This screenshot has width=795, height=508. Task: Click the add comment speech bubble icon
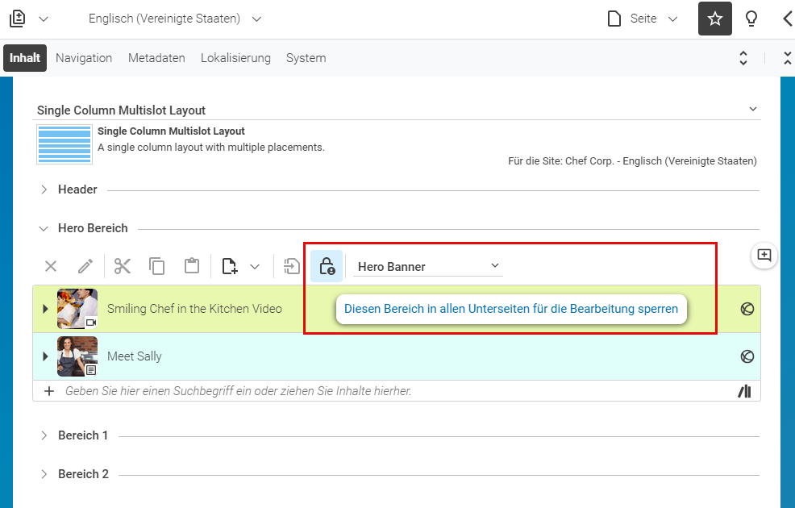pyautogui.click(x=764, y=255)
